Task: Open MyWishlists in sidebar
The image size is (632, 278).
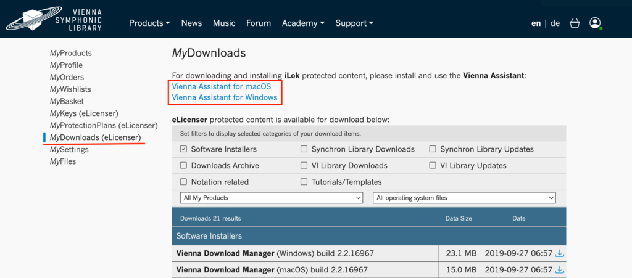Action: [x=70, y=89]
